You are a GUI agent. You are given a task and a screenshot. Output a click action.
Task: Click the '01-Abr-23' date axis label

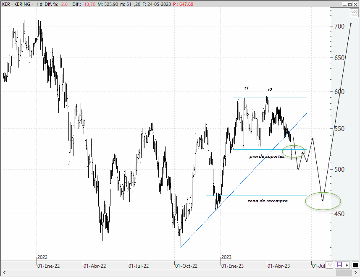click(279, 266)
